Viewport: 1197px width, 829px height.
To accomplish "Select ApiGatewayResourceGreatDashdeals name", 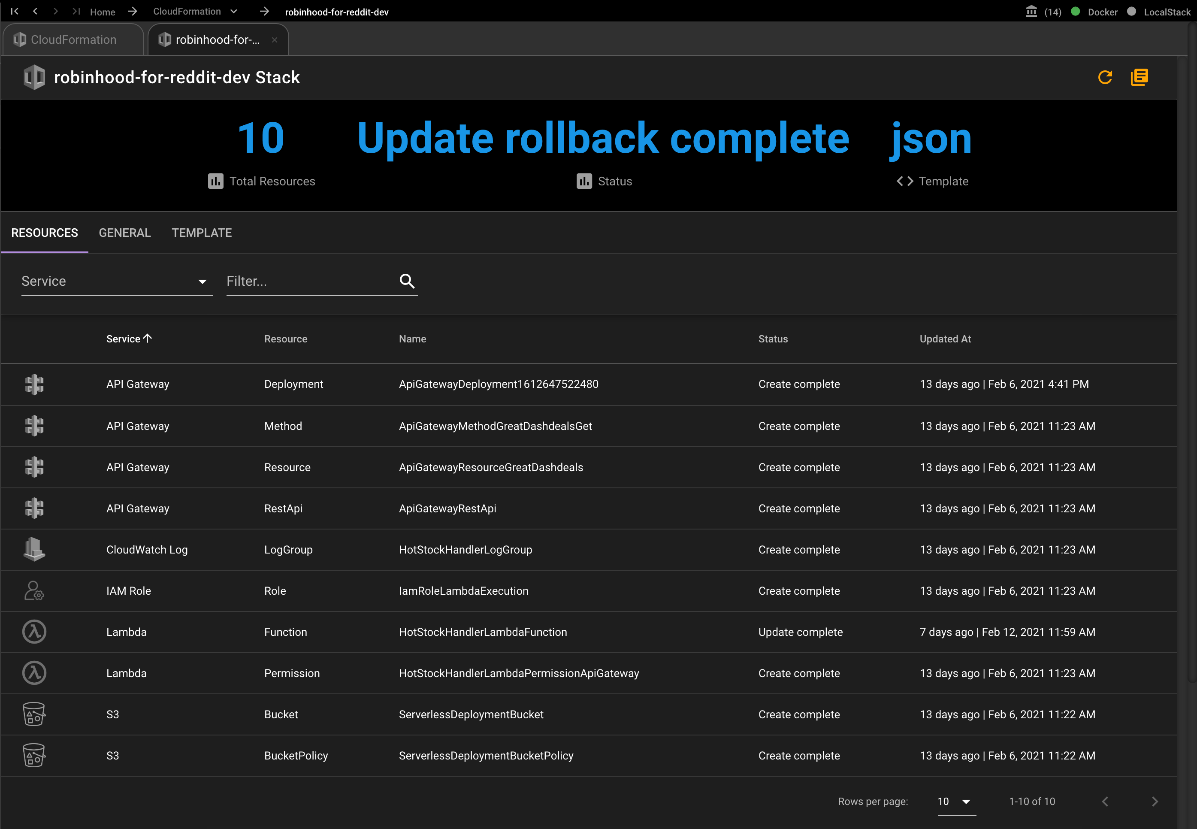I will click(491, 467).
